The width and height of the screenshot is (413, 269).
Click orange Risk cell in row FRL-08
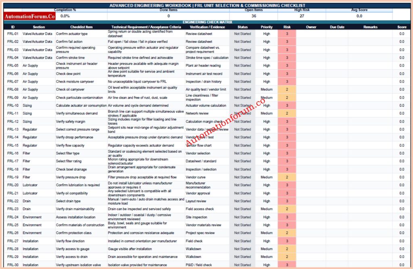click(287, 89)
